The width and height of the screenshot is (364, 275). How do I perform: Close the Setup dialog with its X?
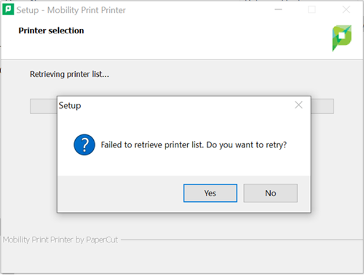(x=298, y=105)
